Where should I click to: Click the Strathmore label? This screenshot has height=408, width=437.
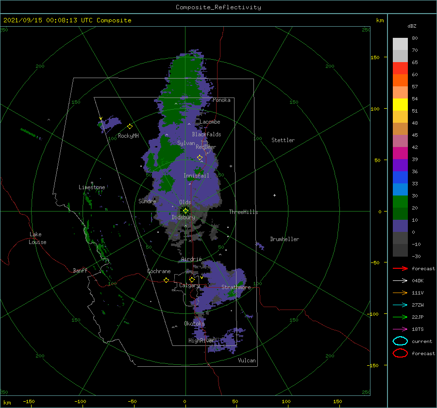coord(236,287)
